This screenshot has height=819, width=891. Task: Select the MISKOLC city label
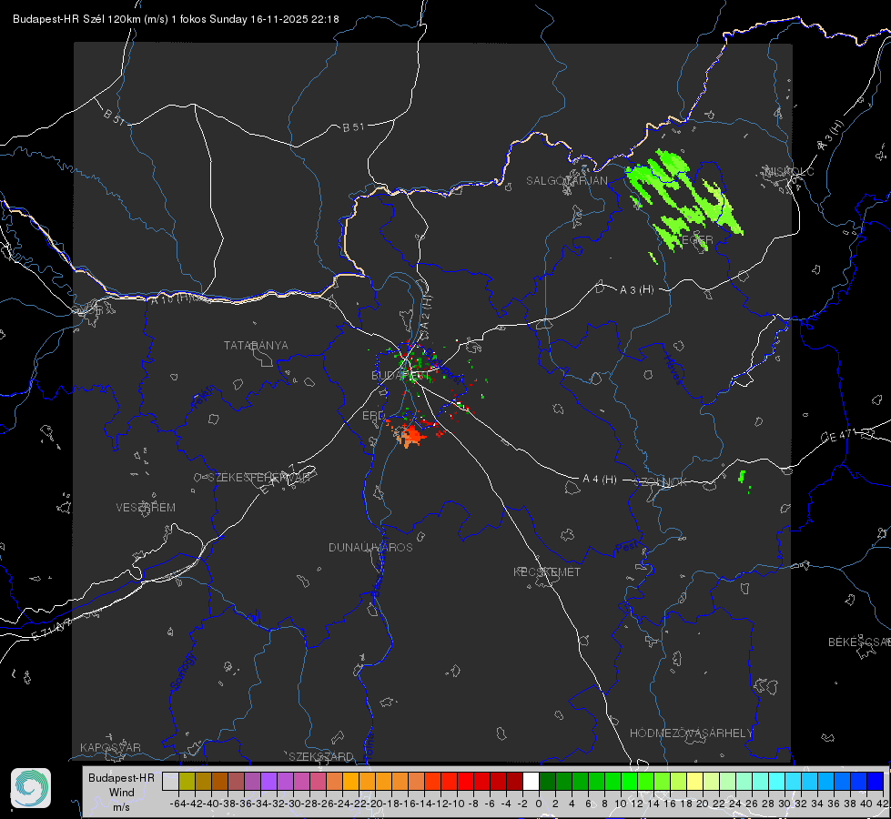click(x=789, y=171)
